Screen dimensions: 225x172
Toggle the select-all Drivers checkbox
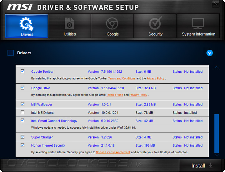pos(11,53)
